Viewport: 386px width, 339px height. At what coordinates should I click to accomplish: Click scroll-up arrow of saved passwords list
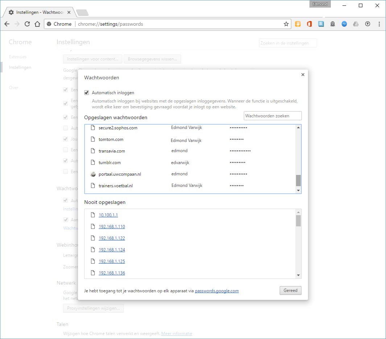click(298, 127)
